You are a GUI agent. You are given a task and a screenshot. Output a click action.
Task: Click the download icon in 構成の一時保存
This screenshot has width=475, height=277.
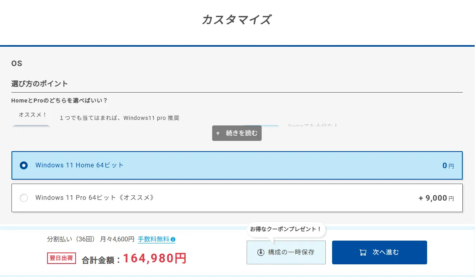click(x=261, y=252)
